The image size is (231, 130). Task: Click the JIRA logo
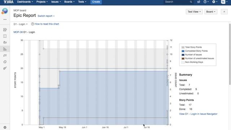[x=9, y=2]
